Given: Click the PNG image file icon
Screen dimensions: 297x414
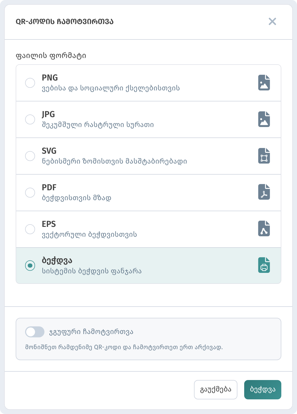Looking at the screenshot, I should pos(264,83).
